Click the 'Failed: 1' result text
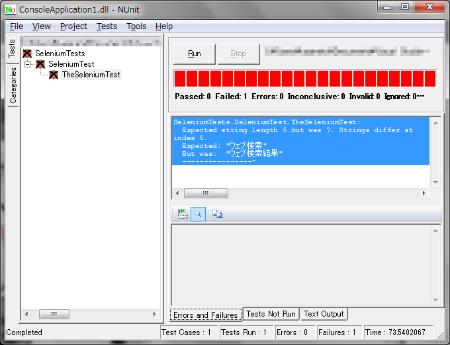The width and height of the screenshot is (450, 345). pyautogui.click(x=231, y=96)
